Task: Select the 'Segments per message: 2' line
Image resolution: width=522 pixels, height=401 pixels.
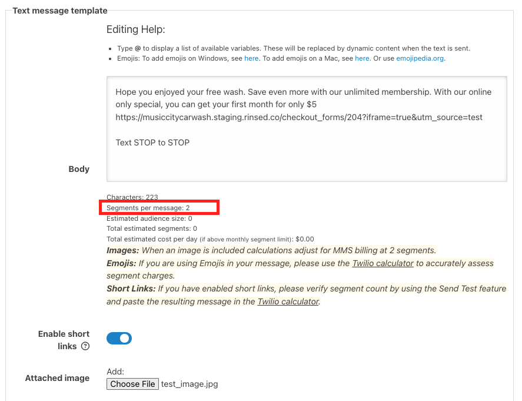Action: coord(148,208)
